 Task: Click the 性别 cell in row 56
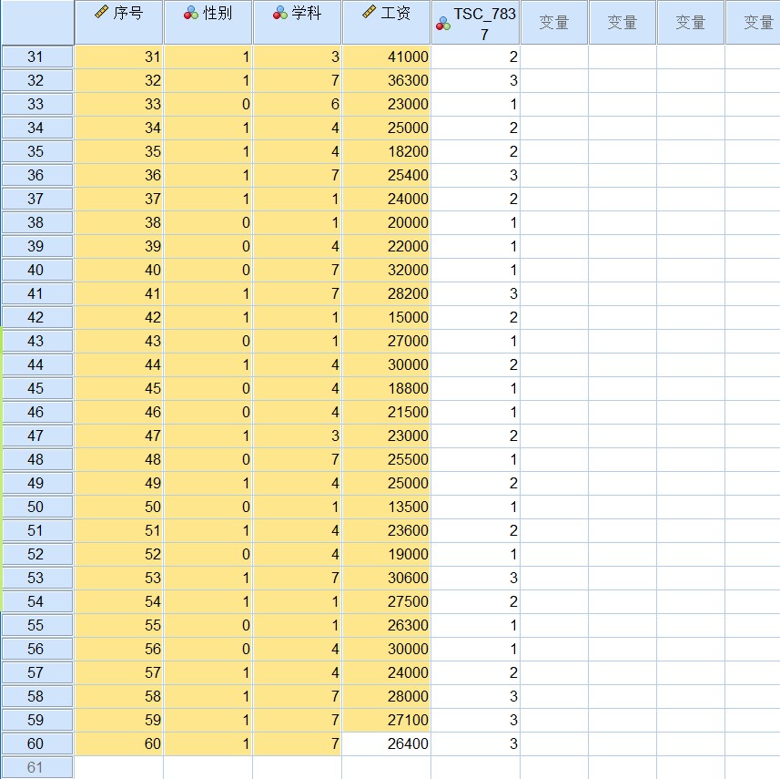[x=208, y=649]
